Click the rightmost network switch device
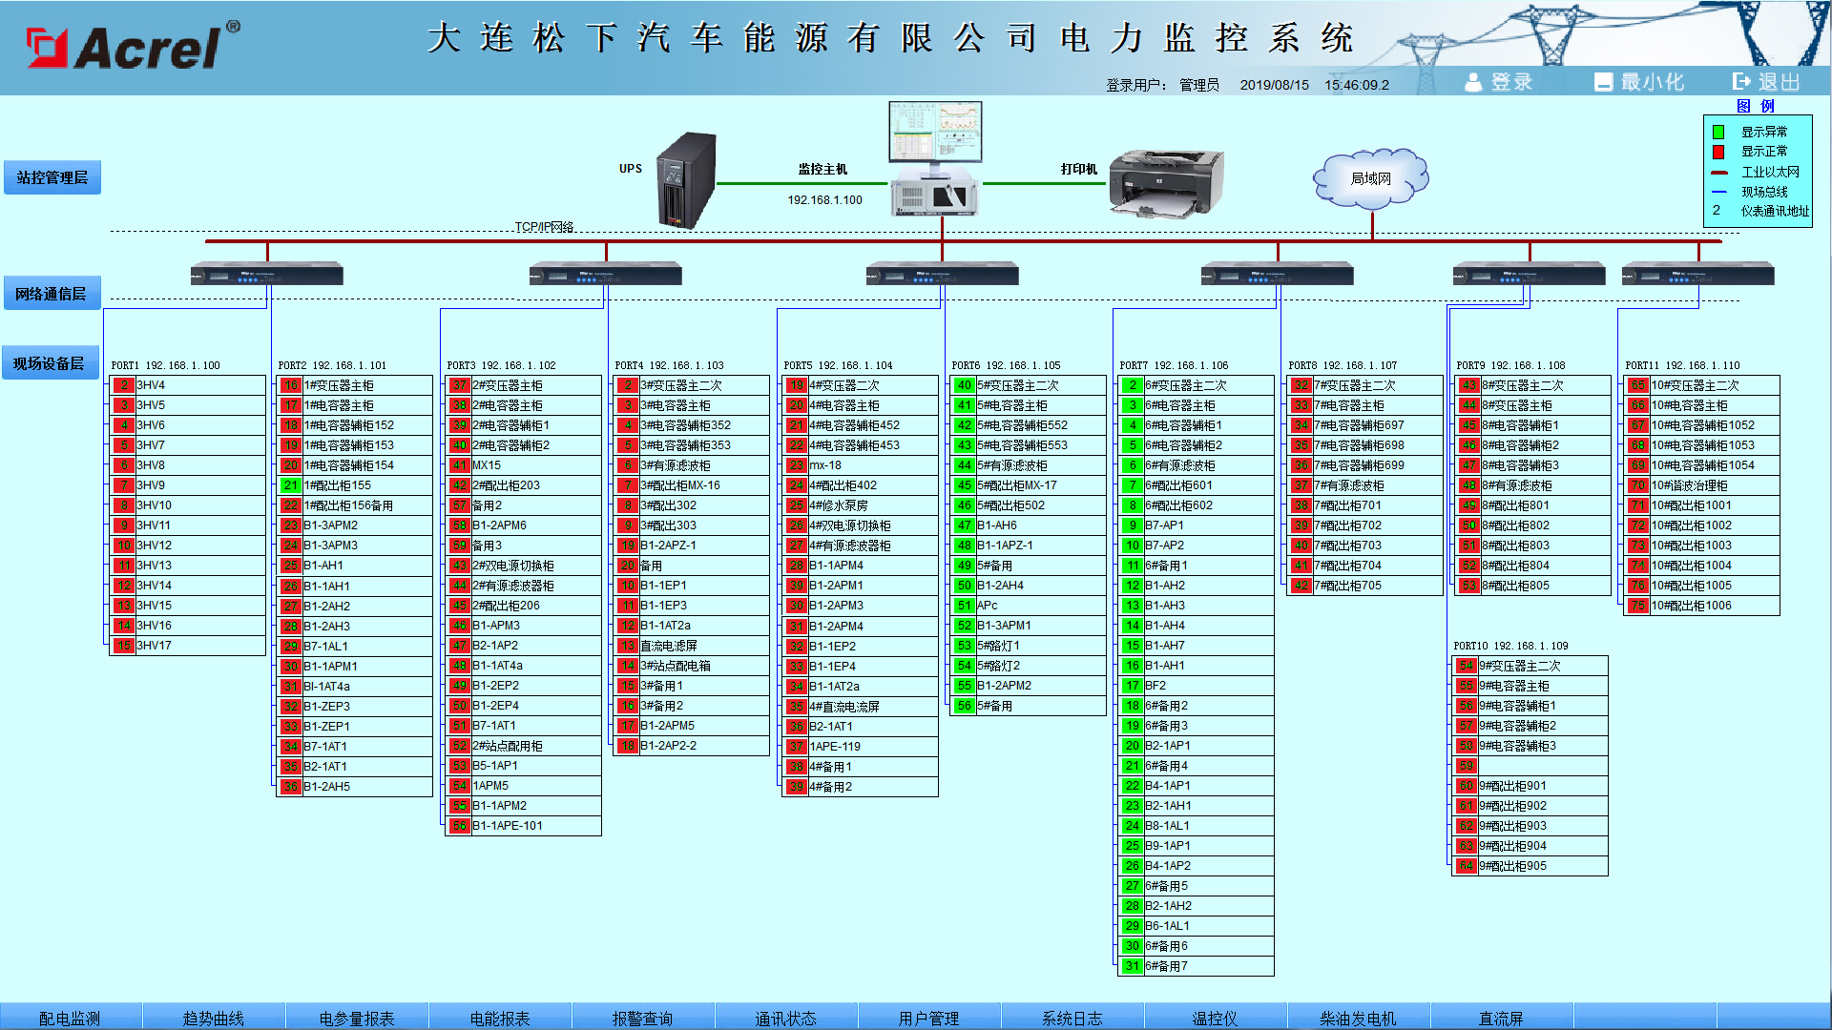Image resolution: width=1832 pixels, height=1030 pixels. (1697, 276)
